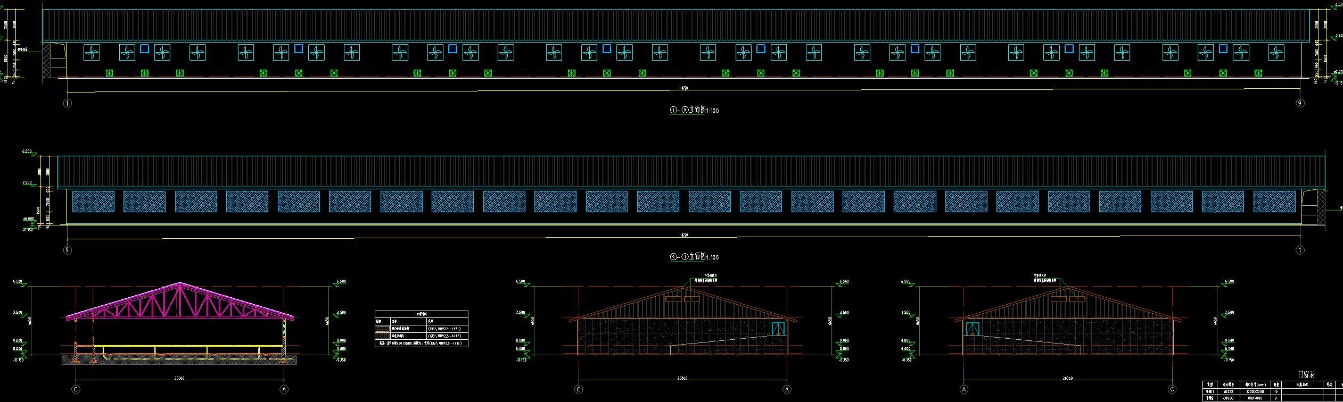Click the leftmost fan symbol in top elevation
Image resolution: width=1343 pixels, height=402 pixels.
coord(92,53)
